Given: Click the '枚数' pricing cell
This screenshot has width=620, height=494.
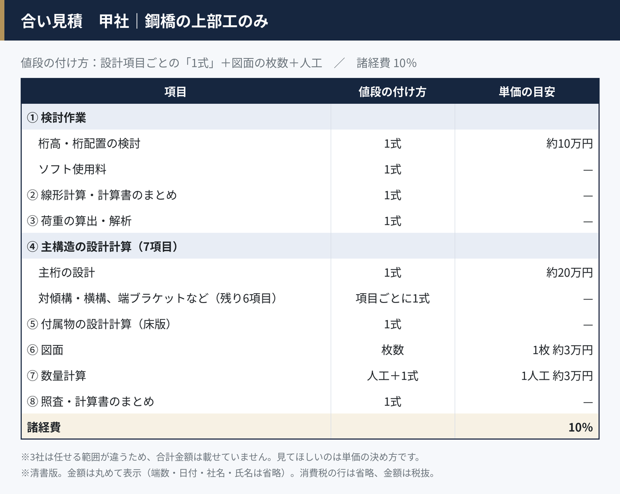Looking at the screenshot, I should pyautogui.click(x=393, y=350).
